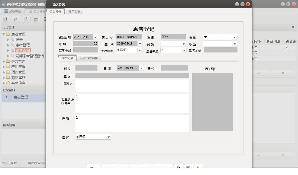Collapse the 患者管理 tree folder

coord(3,34)
